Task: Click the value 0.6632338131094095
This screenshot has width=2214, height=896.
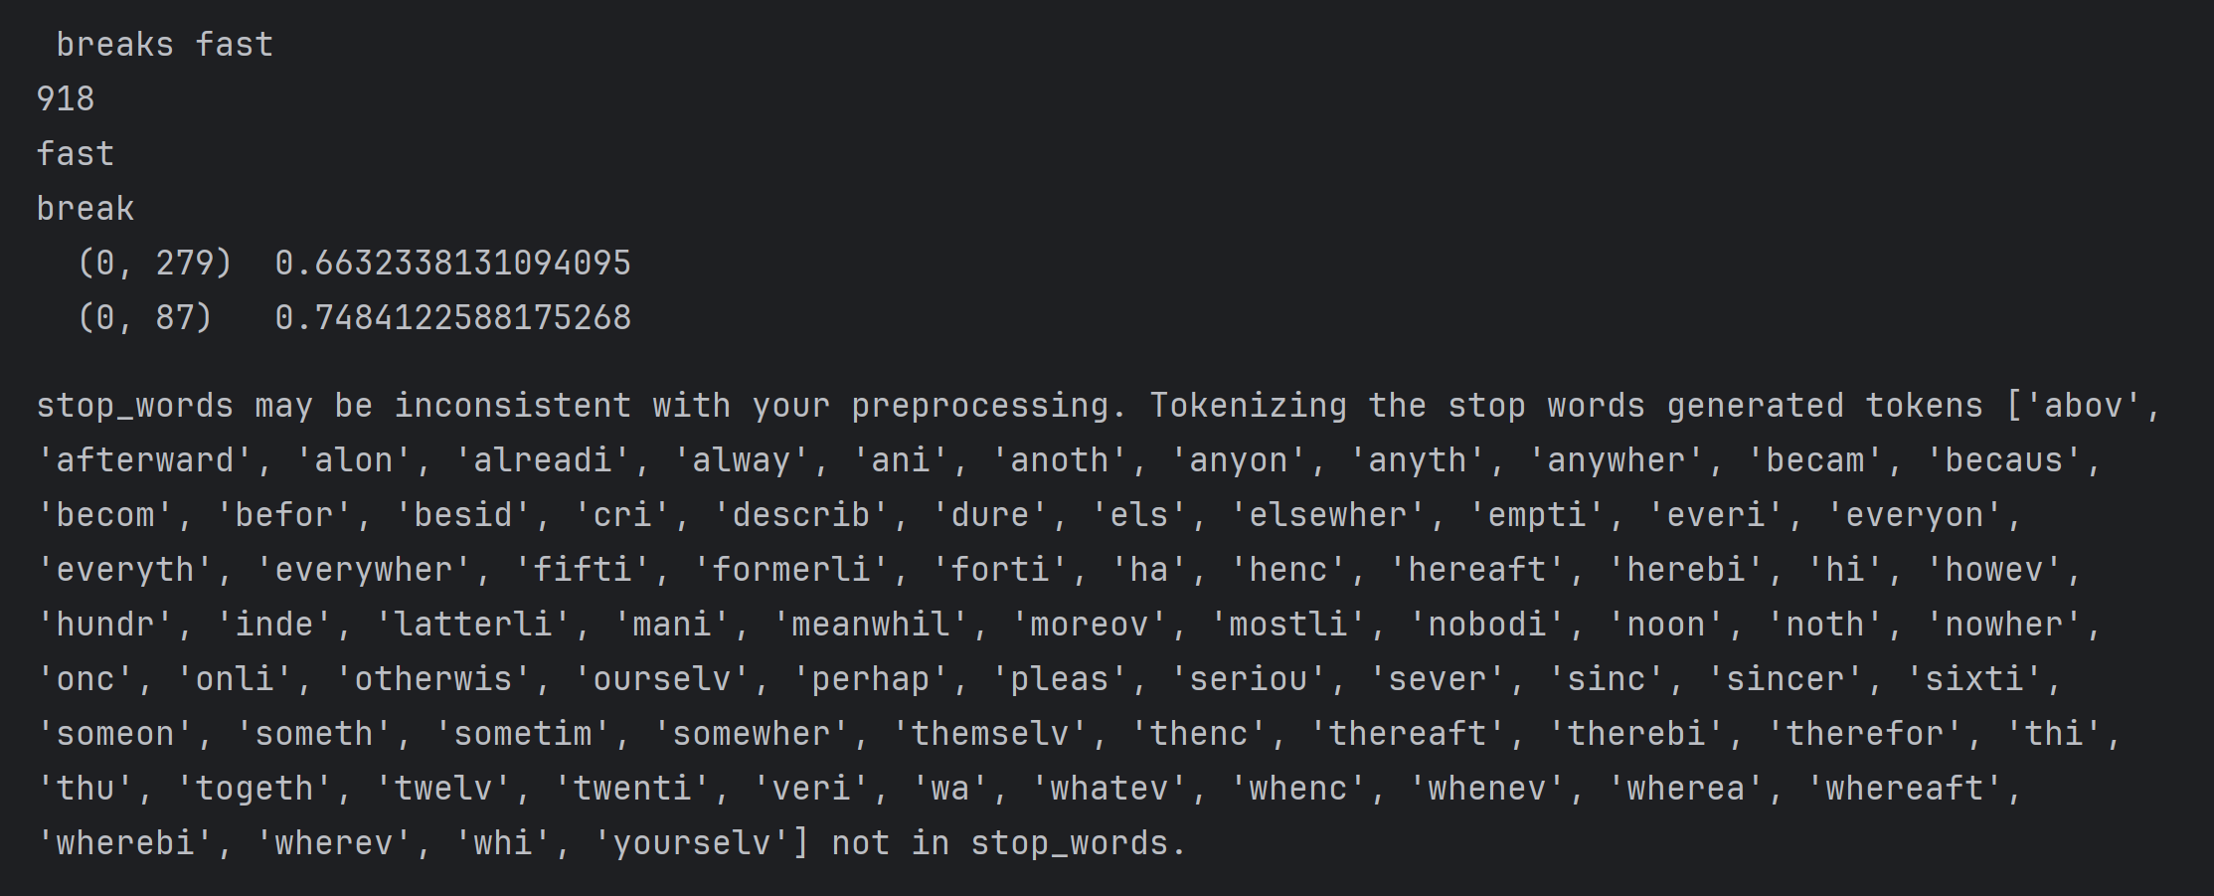Action: pos(453,264)
